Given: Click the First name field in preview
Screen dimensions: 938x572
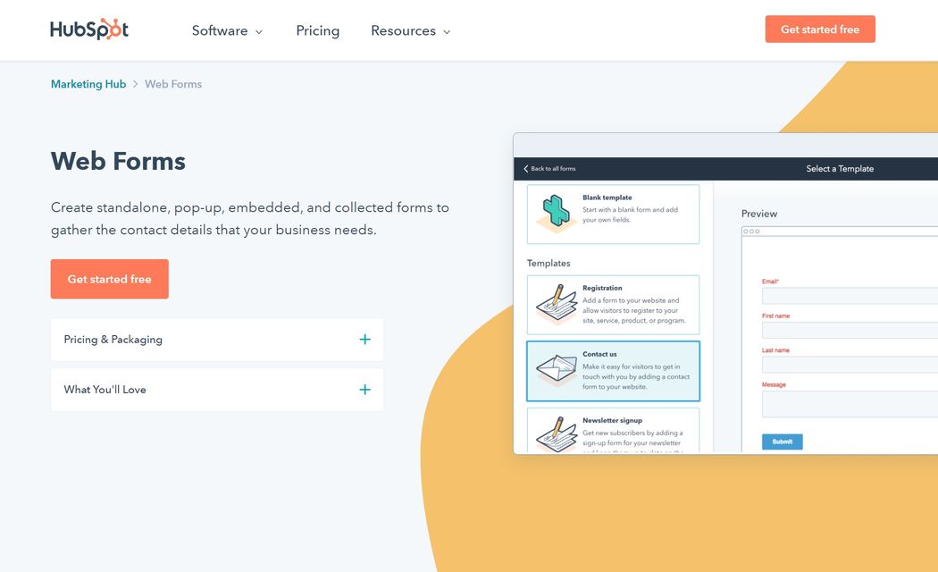Looking at the screenshot, I should (849, 330).
